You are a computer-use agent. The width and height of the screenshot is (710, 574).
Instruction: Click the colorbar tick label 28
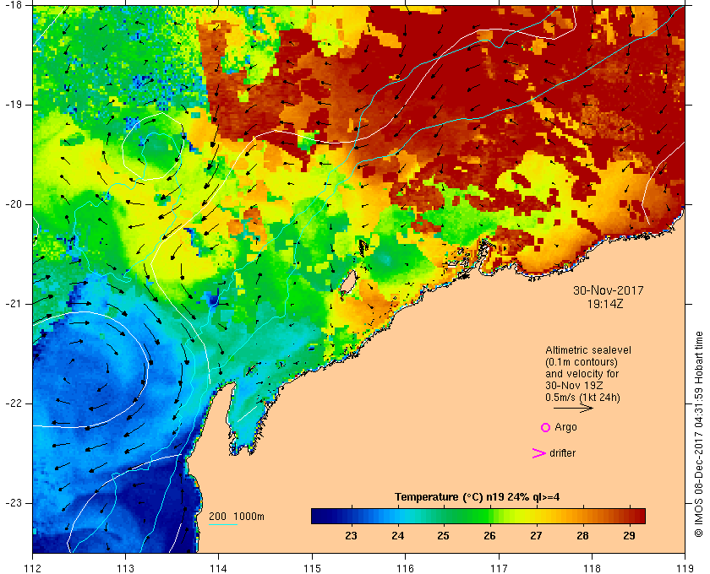click(582, 536)
